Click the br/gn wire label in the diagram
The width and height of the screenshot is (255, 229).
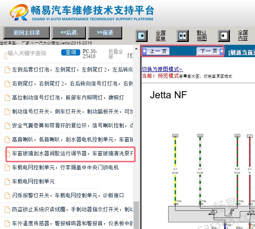click(x=237, y=173)
